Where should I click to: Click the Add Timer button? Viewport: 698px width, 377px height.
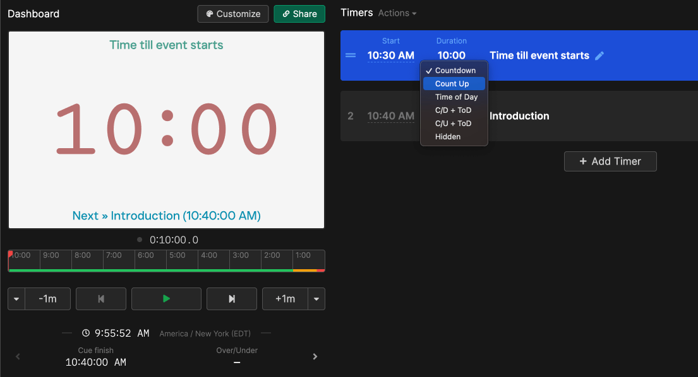(610, 161)
